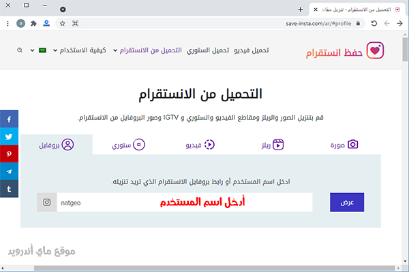Share page via Twitter sidebar icon

coord(9,136)
